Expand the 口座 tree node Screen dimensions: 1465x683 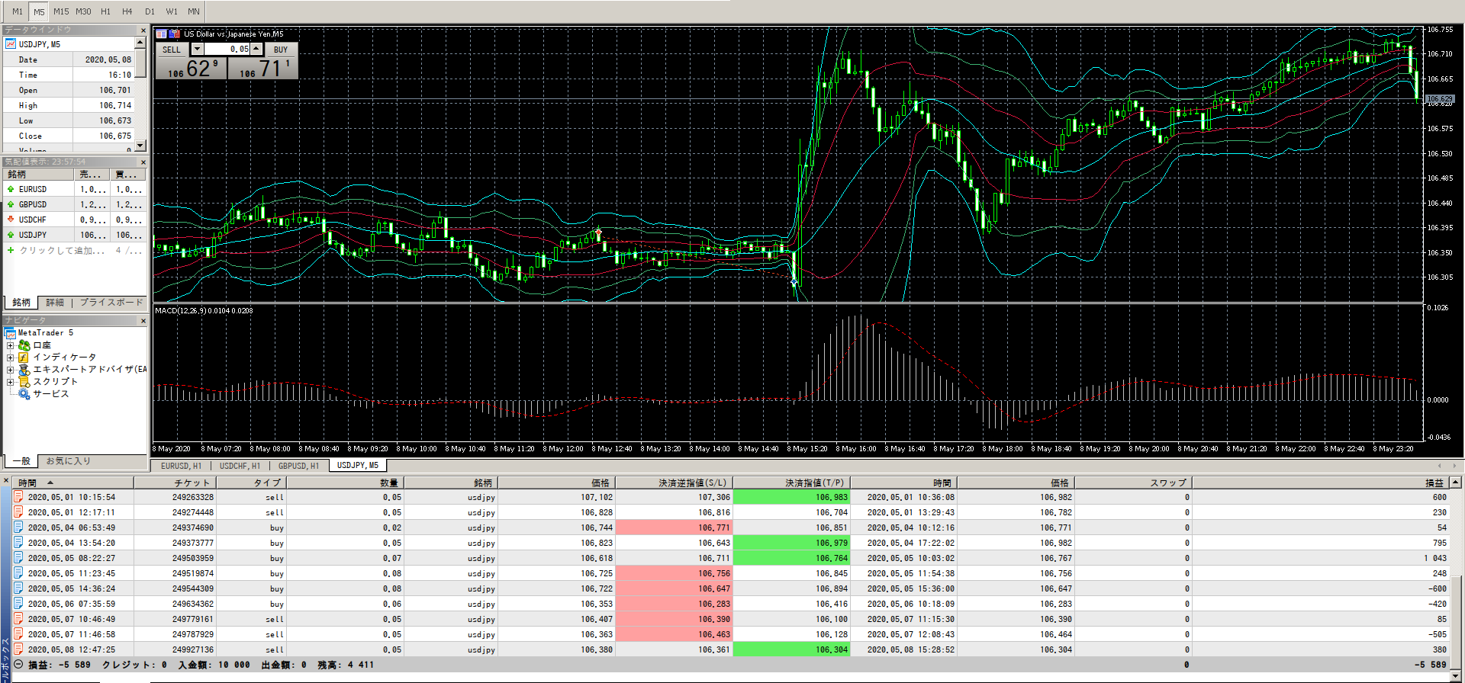click(x=11, y=345)
